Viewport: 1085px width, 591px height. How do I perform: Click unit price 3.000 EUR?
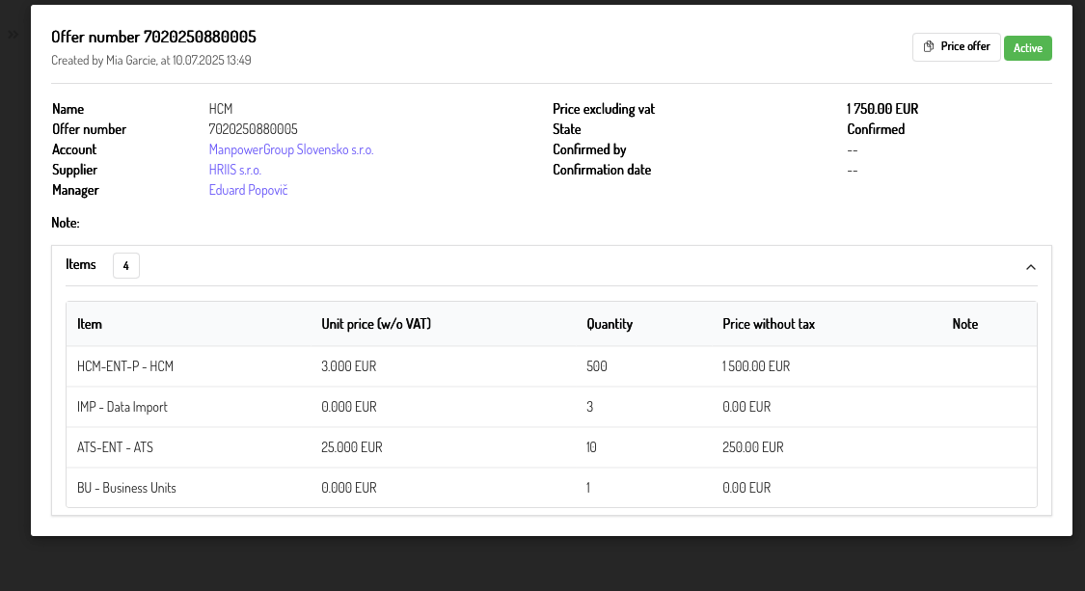tap(349, 366)
